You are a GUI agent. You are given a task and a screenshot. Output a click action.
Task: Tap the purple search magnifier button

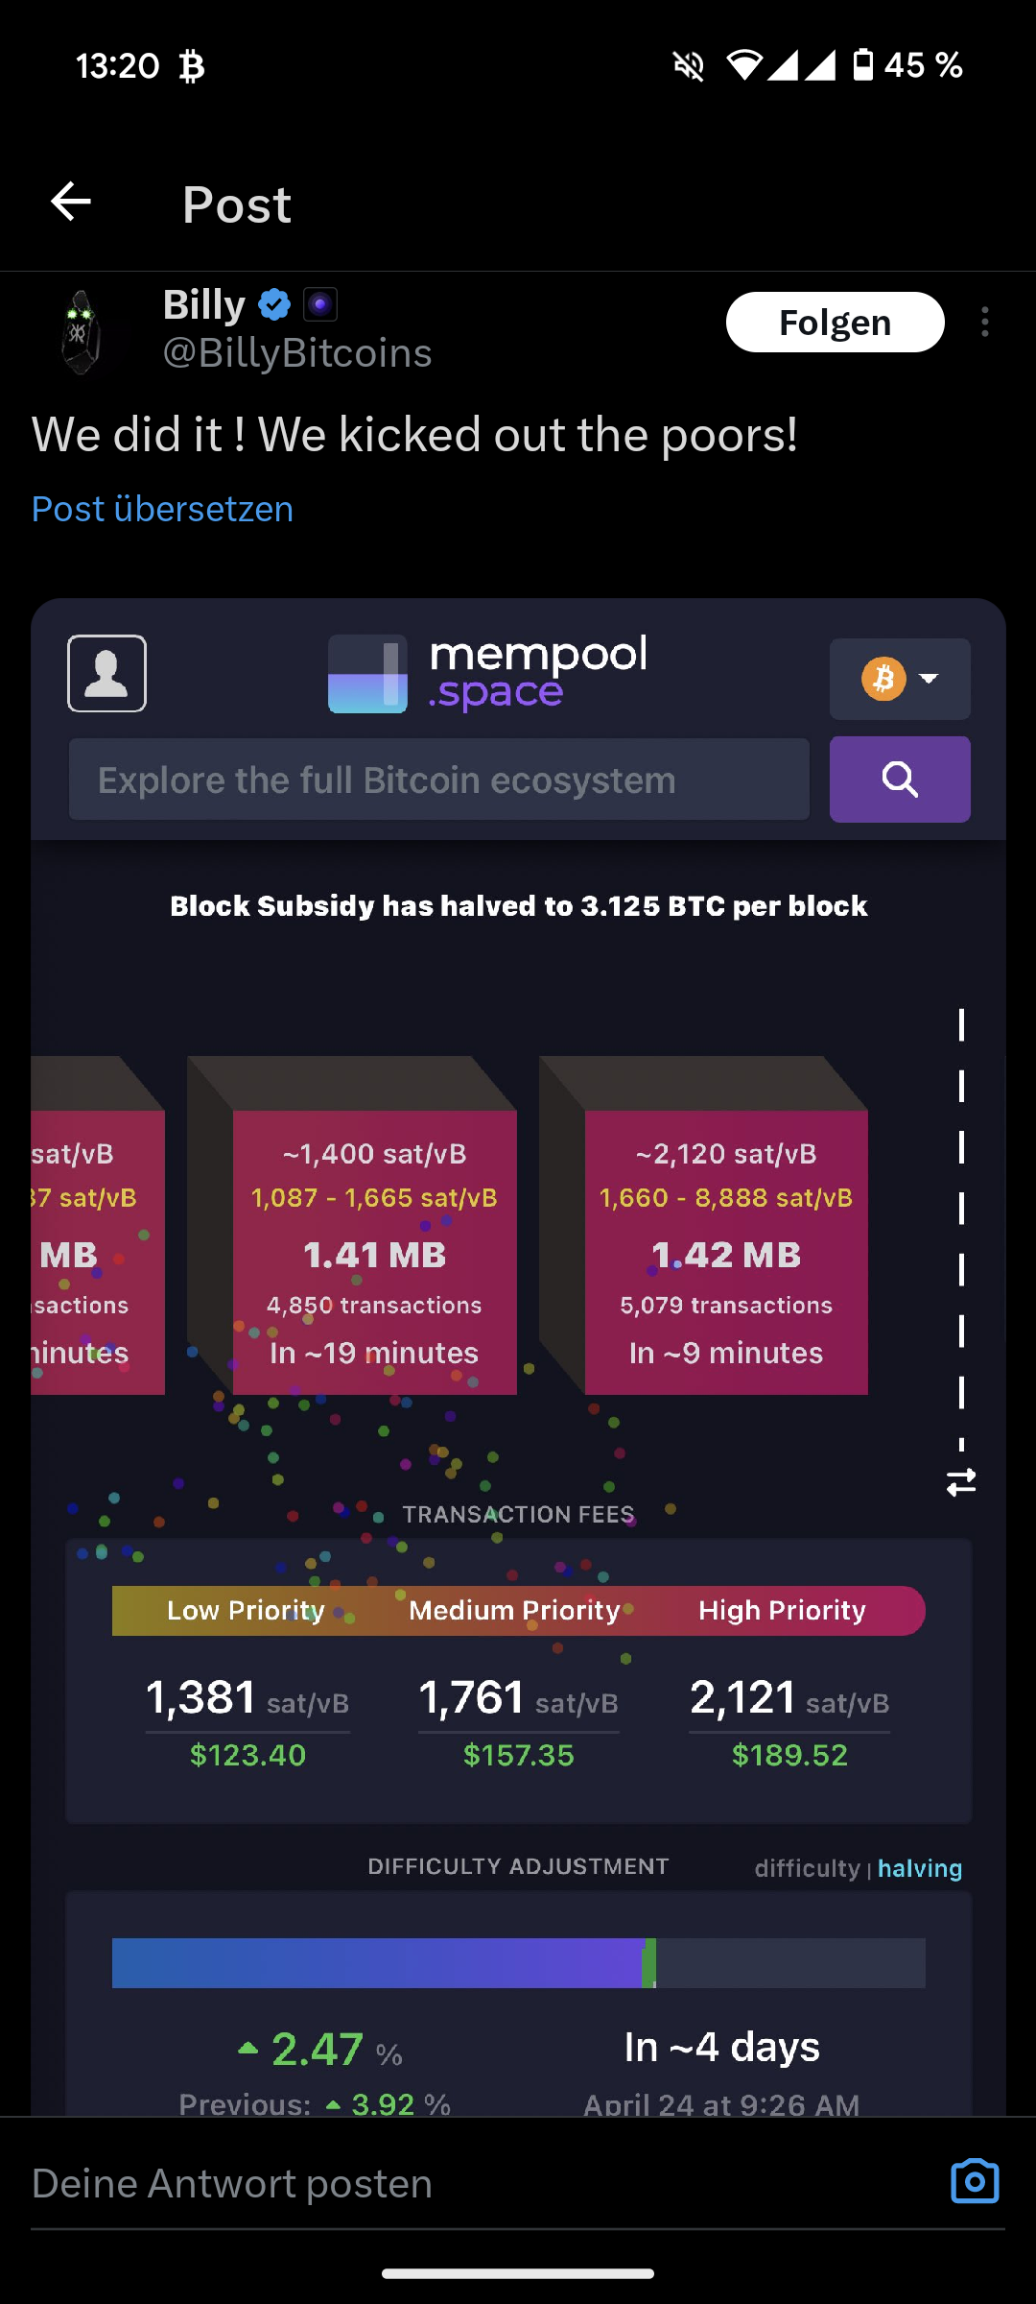pos(900,780)
